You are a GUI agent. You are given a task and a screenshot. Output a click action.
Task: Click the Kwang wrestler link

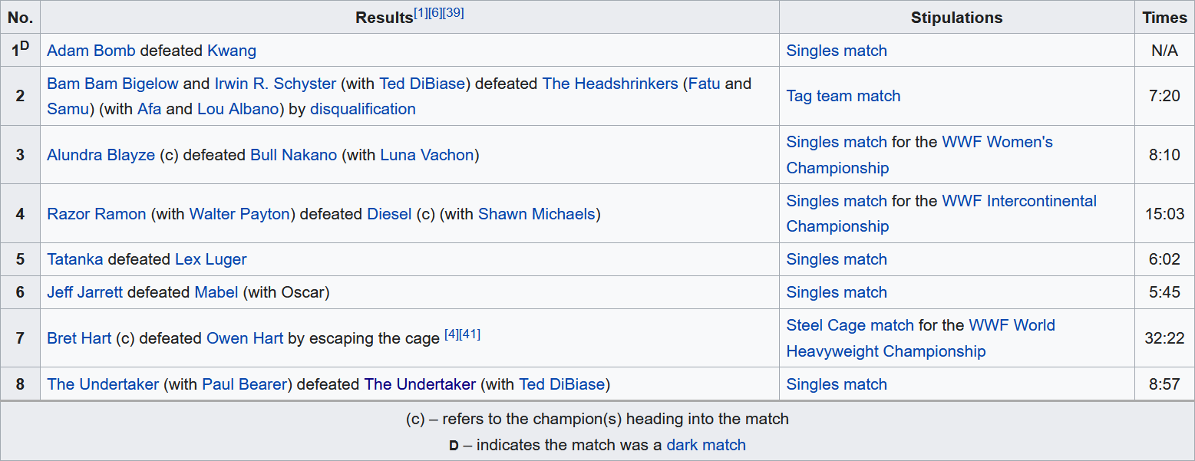point(231,51)
